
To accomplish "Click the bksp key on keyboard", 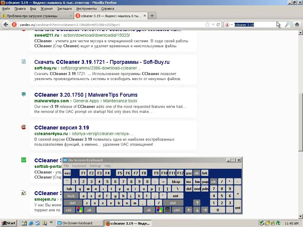I will (176, 182).
